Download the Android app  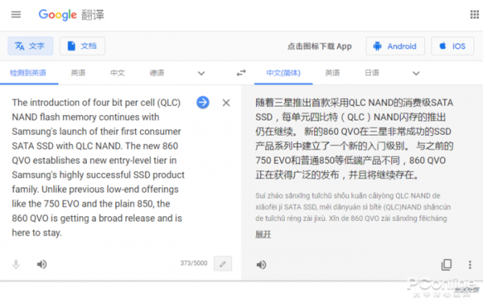pos(395,46)
